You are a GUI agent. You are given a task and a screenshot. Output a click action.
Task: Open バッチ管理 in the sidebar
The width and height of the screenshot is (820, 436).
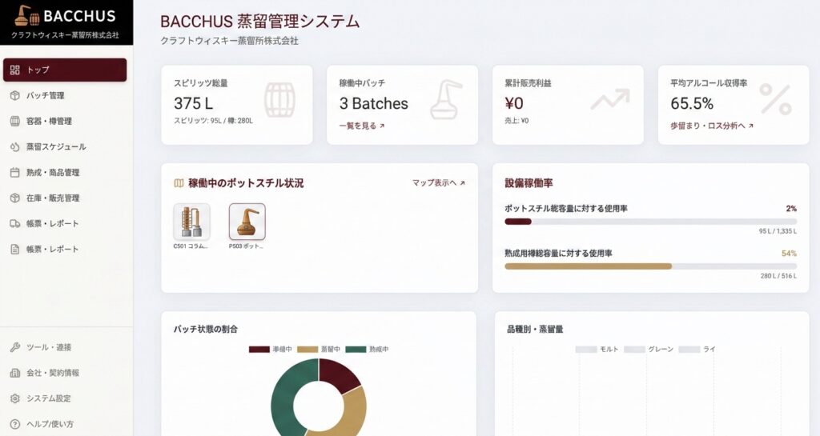pos(45,96)
